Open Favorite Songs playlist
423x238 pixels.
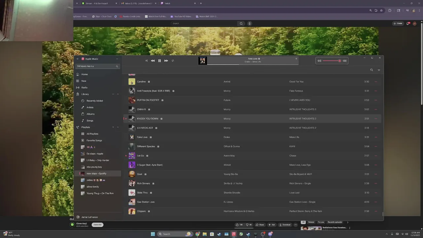point(97,140)
